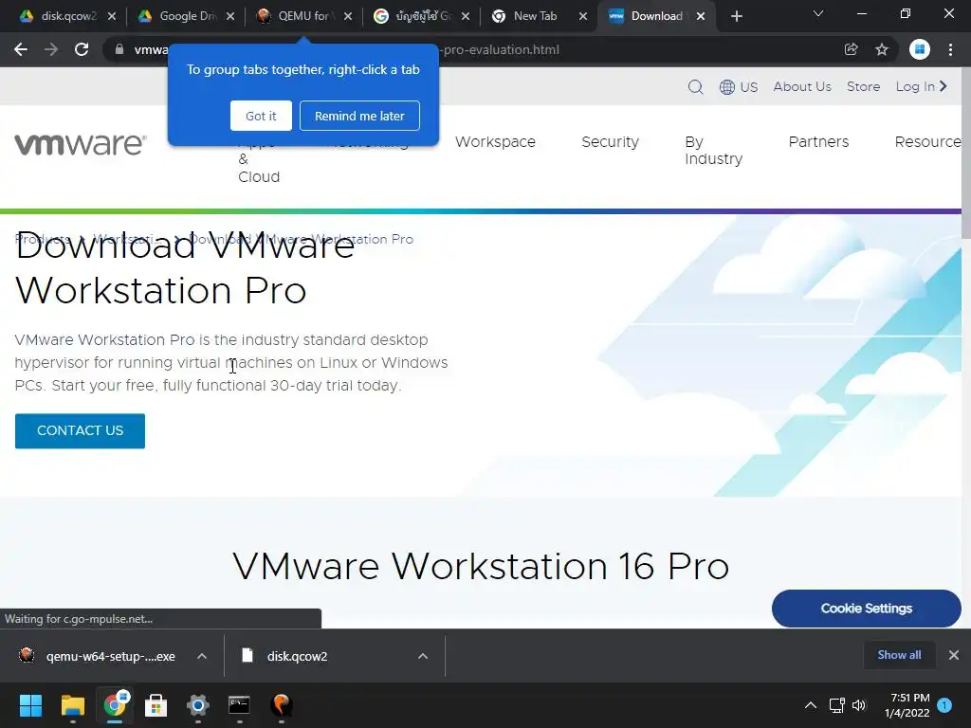Click the address bar lock icon
971x728 pixels.
click(x=119, y=49)
